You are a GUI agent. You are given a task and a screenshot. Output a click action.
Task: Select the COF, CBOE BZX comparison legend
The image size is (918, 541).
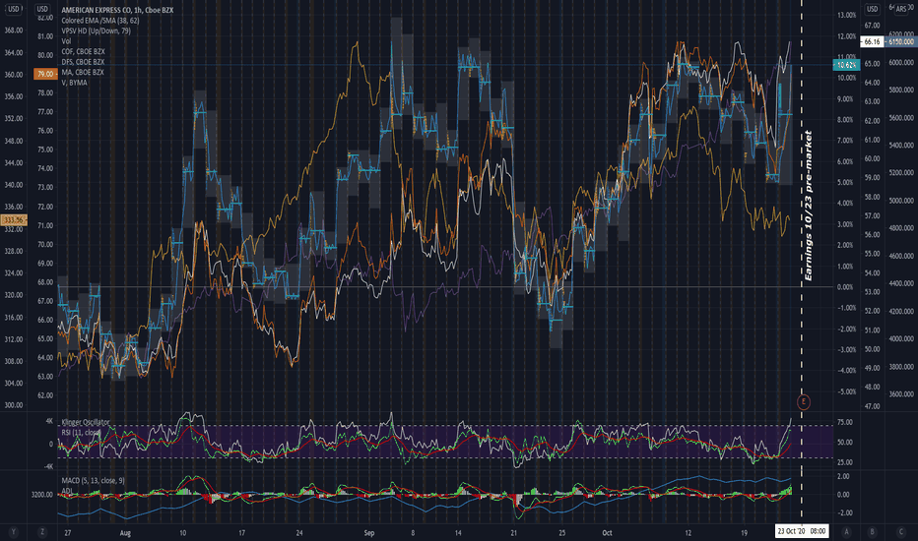point(83,51)
